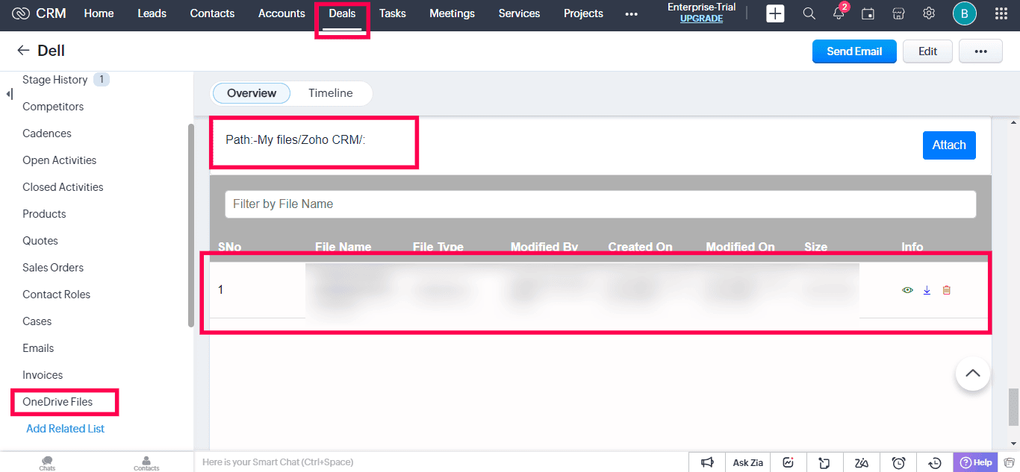Preview the file with the eye icon
1020x472 pixels.
908,290
